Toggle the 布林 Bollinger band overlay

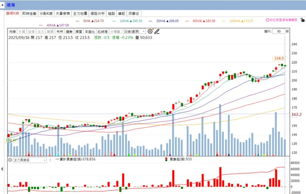(x=60, y=32)
